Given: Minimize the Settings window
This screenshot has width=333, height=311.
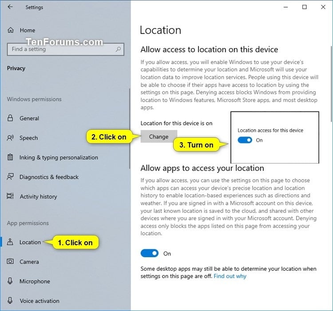Looking at the screenshot, I should coord(285,7).
